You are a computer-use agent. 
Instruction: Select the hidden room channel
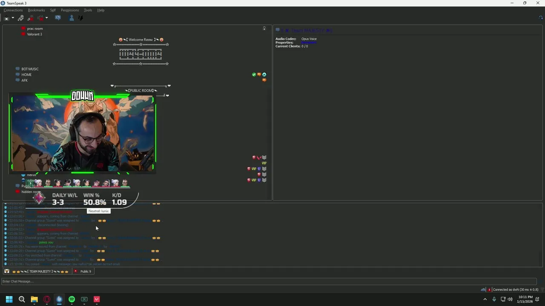(x=31, y=192)
